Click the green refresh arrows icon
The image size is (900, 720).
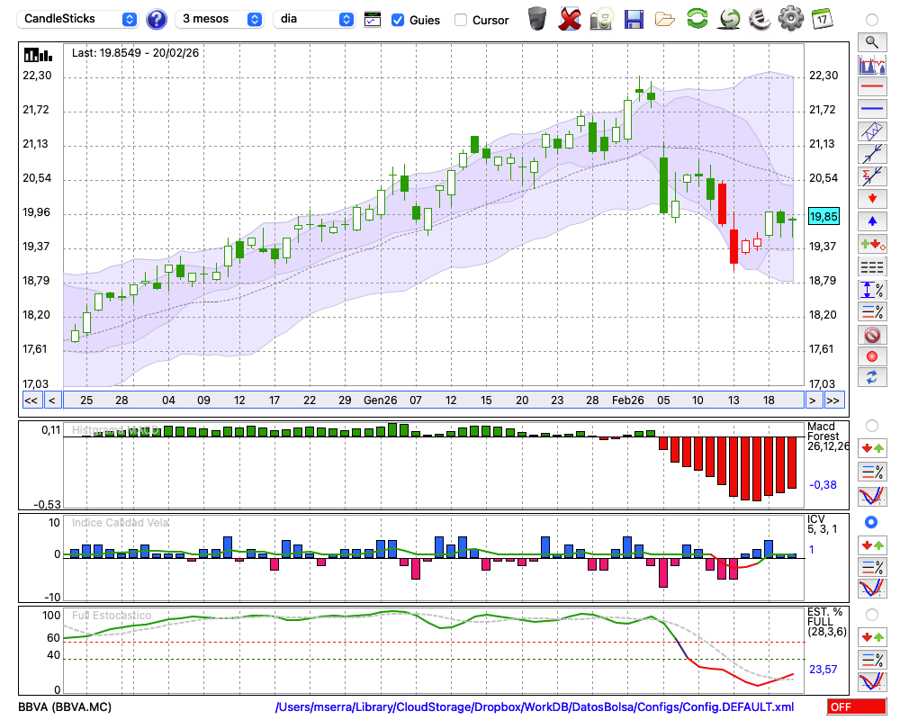click(697, 19)
